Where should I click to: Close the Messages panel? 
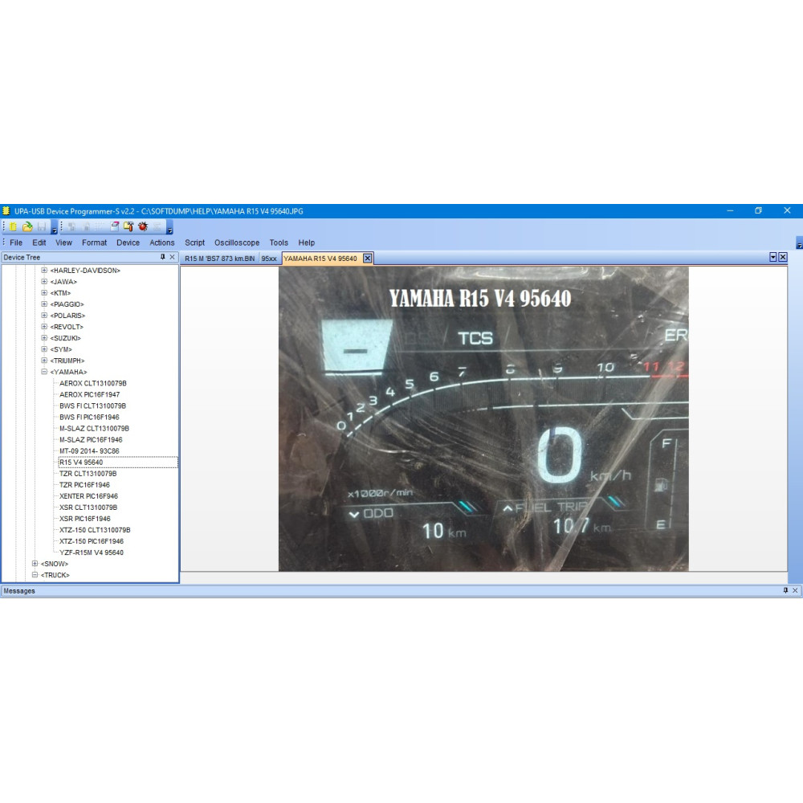coord(795,590)
